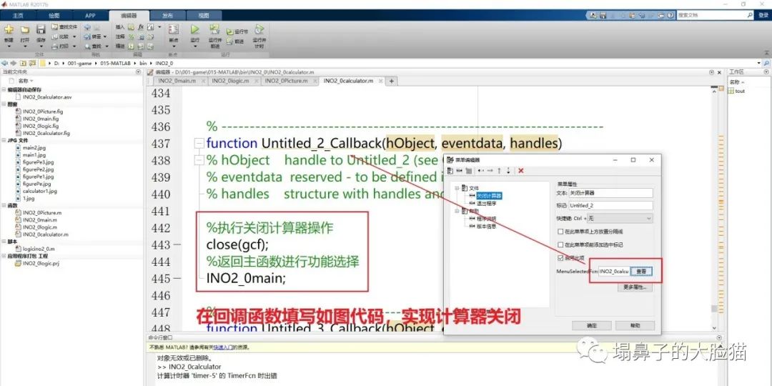Add a new editor tab with plus button
This screenshot has height=386, width=772.
(x=392, y=81)
